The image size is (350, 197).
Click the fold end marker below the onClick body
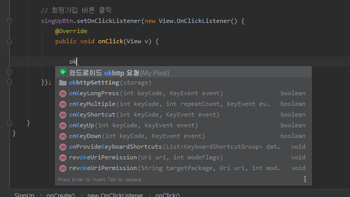pos(9,72)
